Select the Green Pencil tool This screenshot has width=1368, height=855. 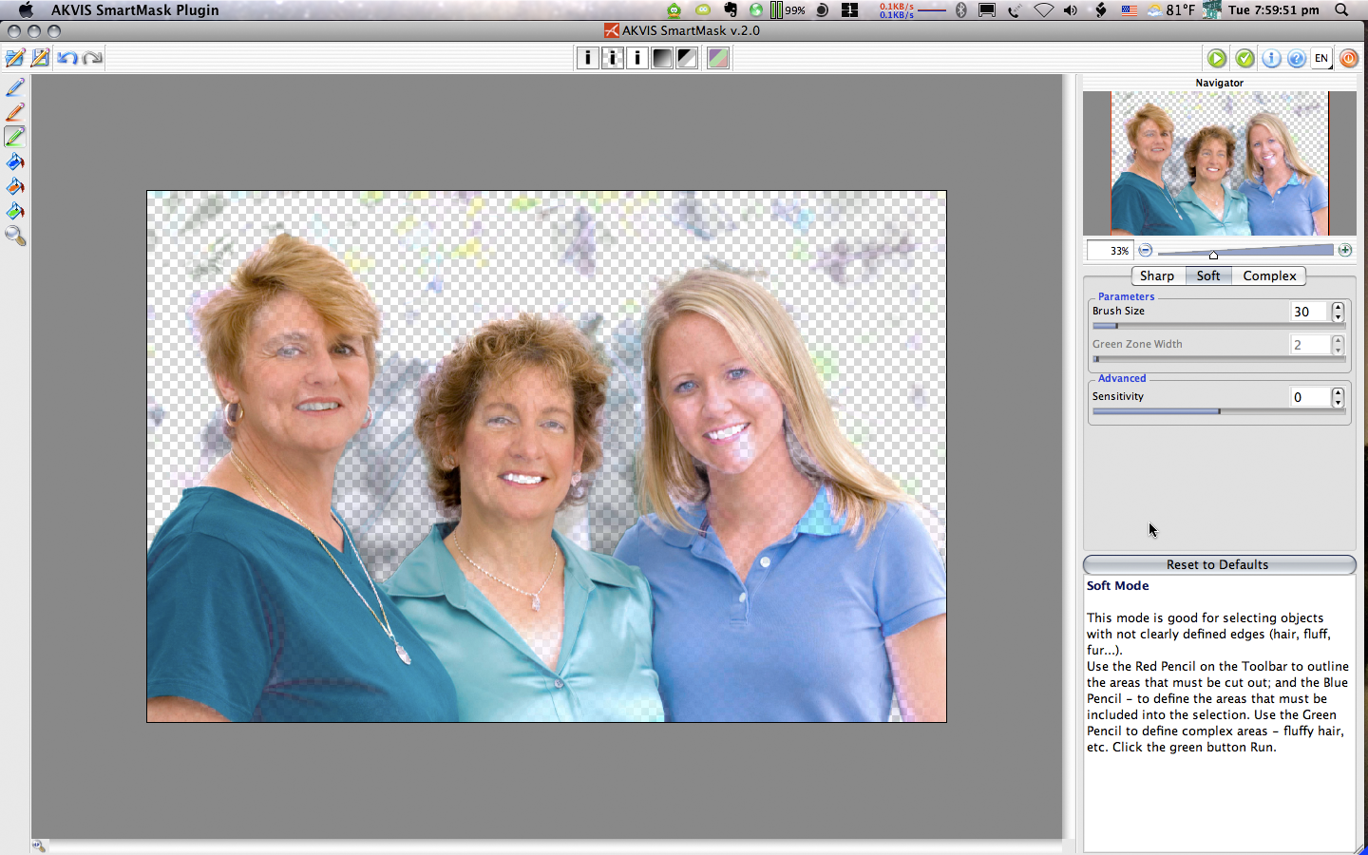coord(15,137)
